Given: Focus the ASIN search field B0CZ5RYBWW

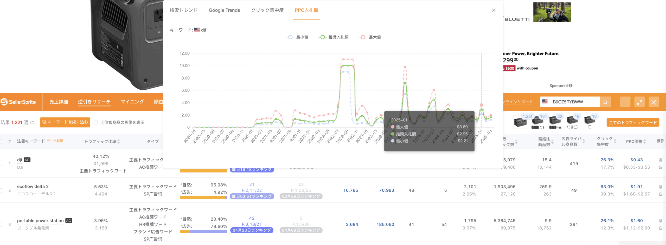Looking at the screenshot, I should (x=575, y=102).
